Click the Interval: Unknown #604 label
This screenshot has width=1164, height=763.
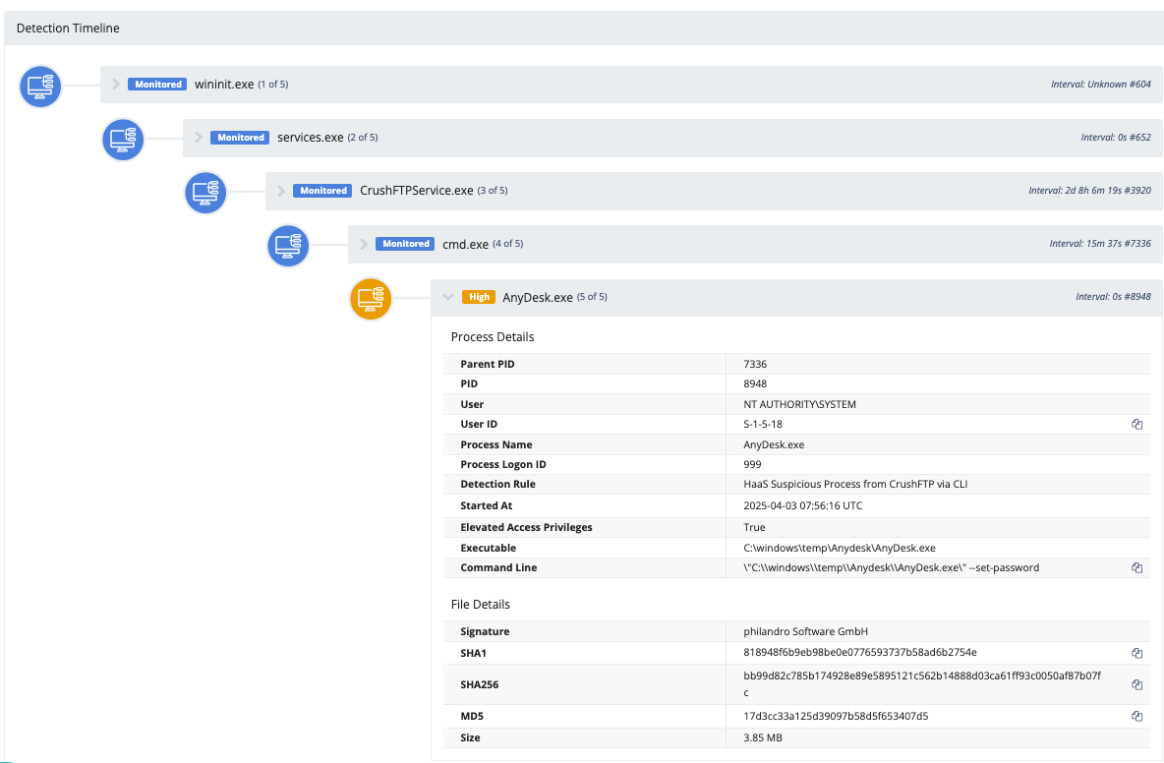click(x=1101, y=84)
